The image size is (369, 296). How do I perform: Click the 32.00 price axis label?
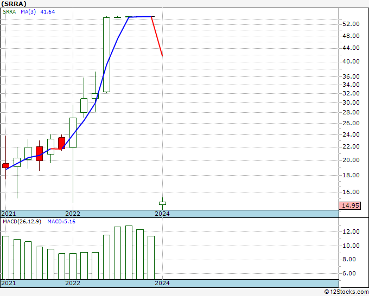click(x=351, y=93)
